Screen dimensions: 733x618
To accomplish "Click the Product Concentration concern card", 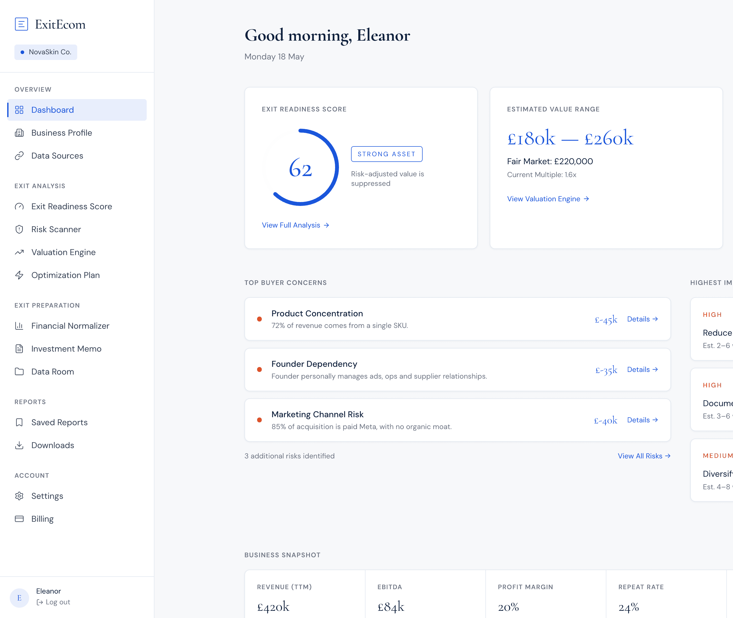I will pyautogui.click(x=457, y=319).
